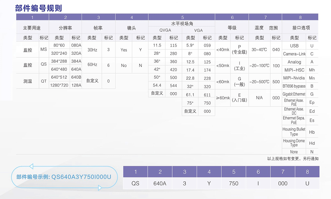Click the Gigabit Ethernet interface cell
The image size is (331, 199).
point(294,94)
